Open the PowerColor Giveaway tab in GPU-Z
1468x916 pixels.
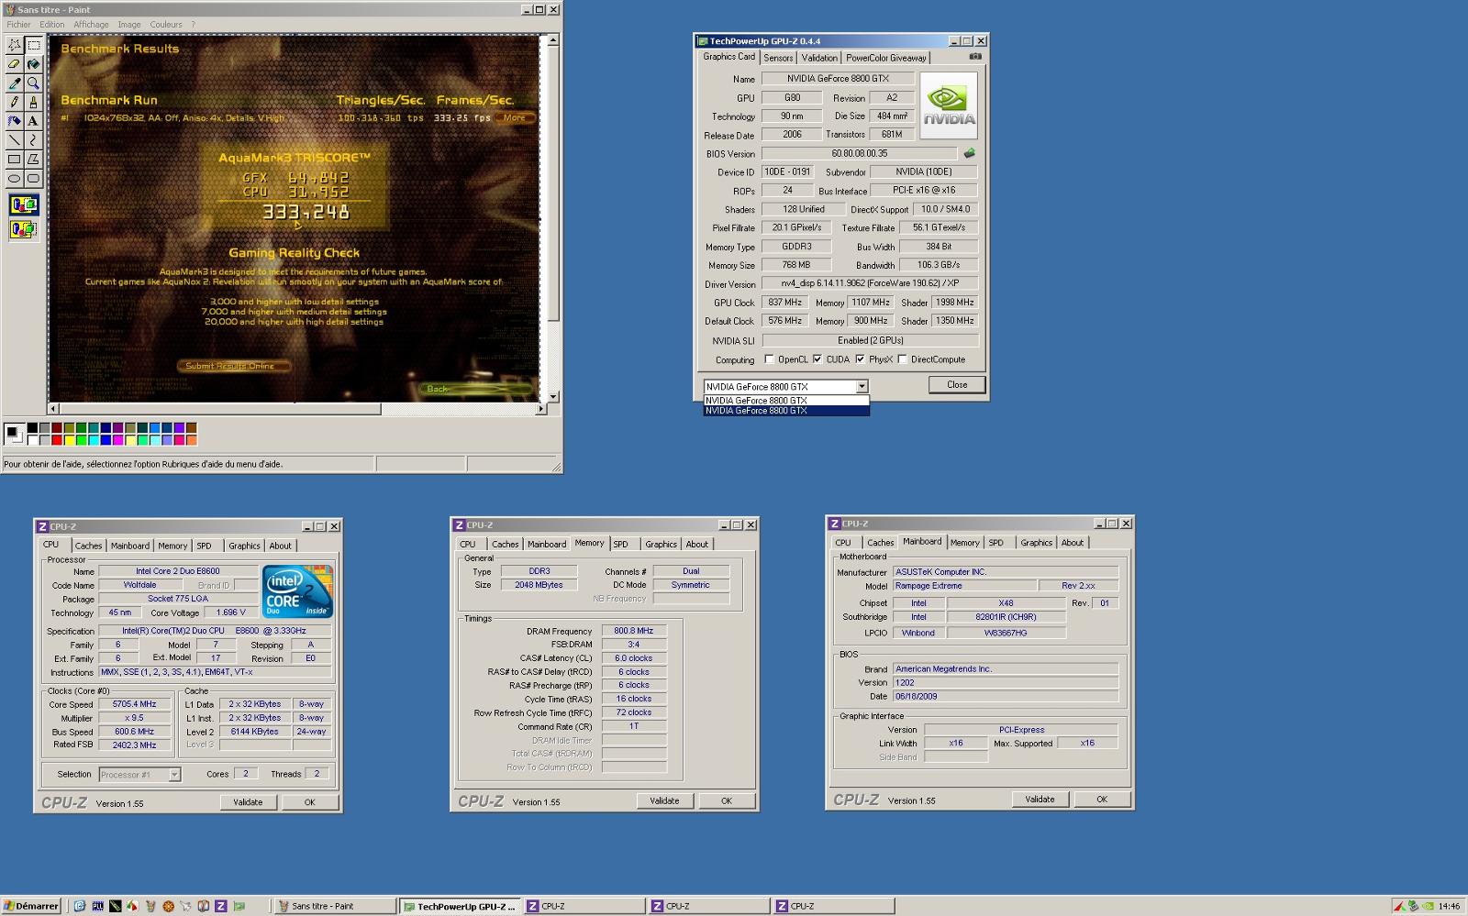pos(886,58)
